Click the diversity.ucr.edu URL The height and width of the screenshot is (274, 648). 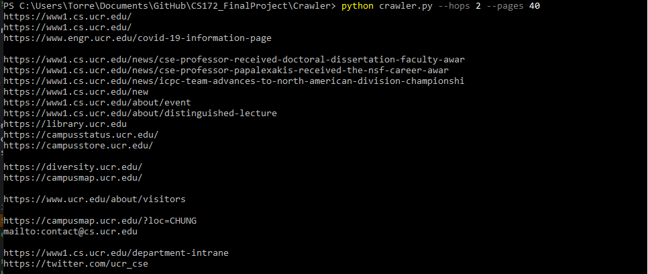tap(73, 167)
